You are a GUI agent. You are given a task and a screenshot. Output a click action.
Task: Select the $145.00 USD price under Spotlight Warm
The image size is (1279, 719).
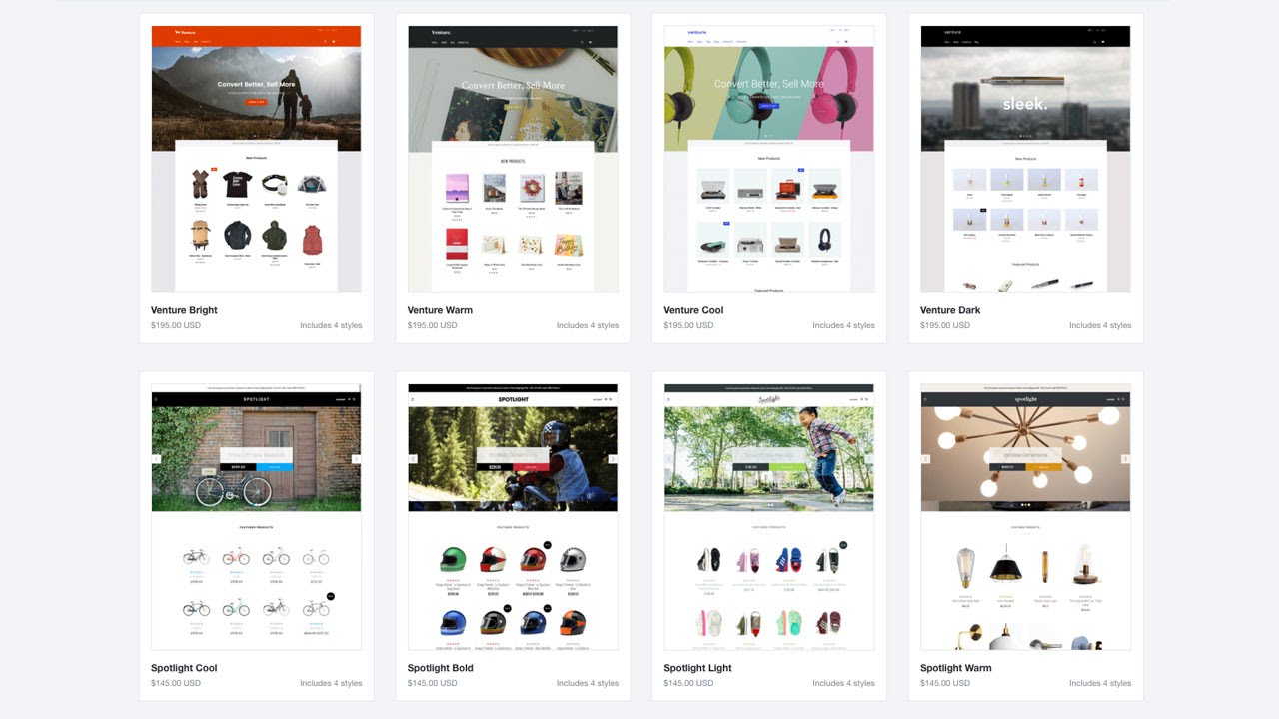point(945,683)
